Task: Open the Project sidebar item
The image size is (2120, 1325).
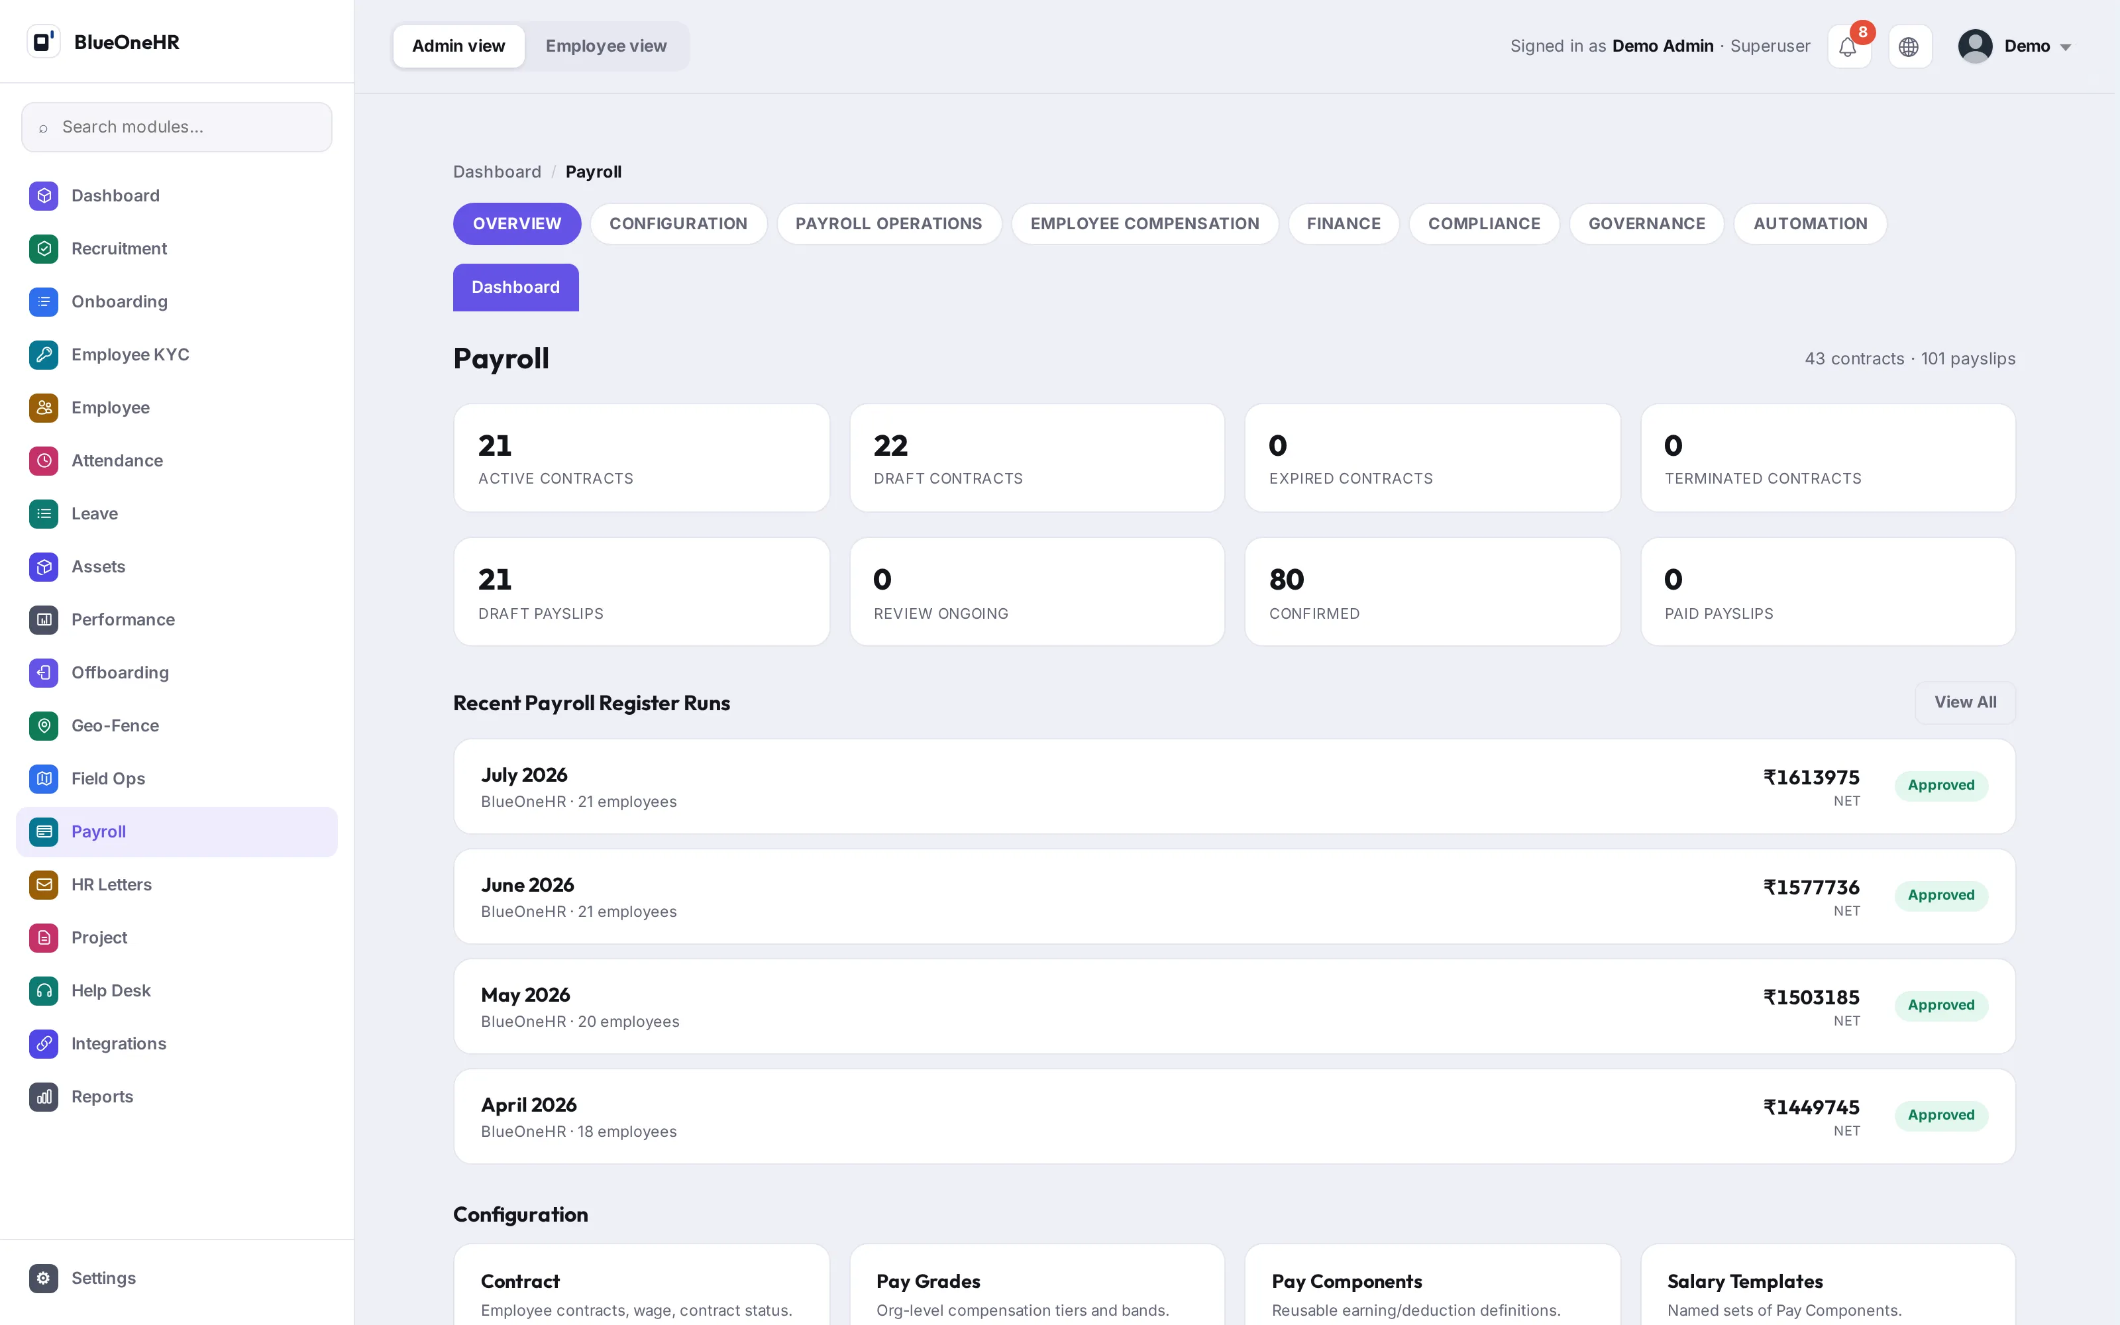Action: (x=176, y=937)
